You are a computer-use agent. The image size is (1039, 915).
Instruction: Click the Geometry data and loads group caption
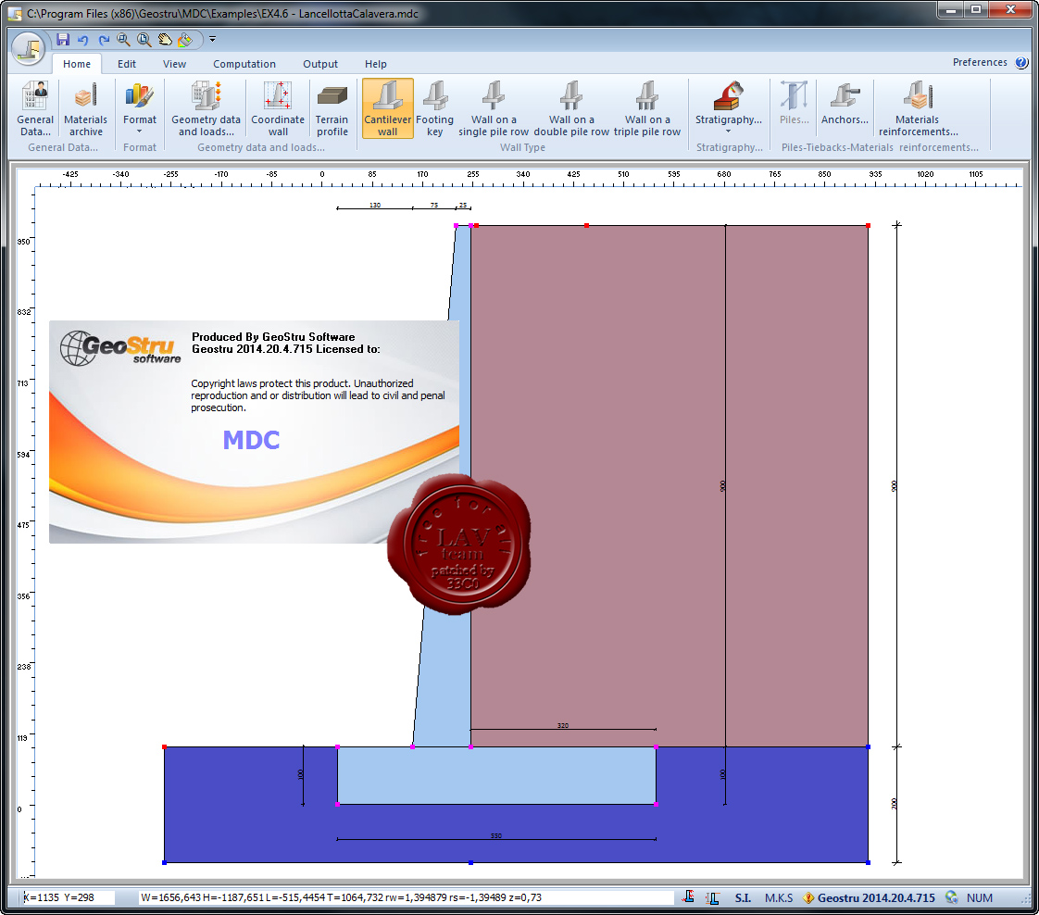point(261,147)
